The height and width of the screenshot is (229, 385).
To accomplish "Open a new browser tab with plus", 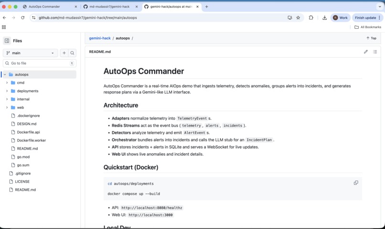I will click(206, 7).
